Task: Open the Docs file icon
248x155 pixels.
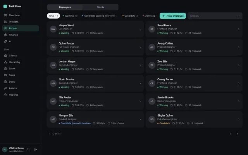Action: 5,82
